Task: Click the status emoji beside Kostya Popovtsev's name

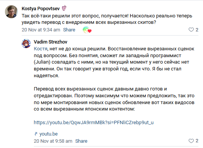Action: coord(64,8)
